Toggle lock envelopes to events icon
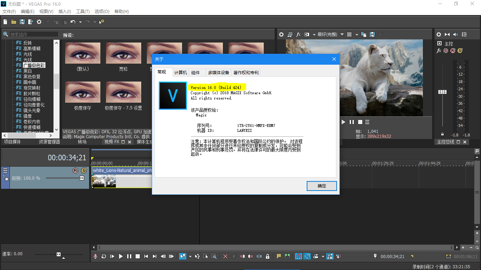This screenshot has height=270, width=481. 330,256
